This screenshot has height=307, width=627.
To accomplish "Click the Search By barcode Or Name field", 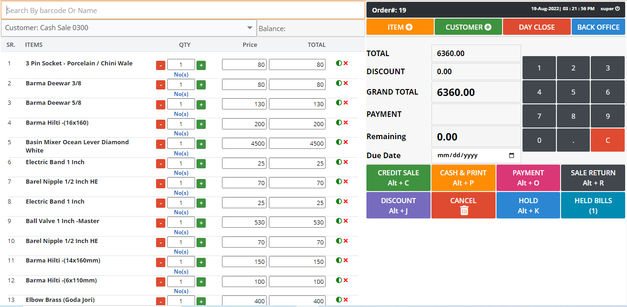I will tap(183, 10).
